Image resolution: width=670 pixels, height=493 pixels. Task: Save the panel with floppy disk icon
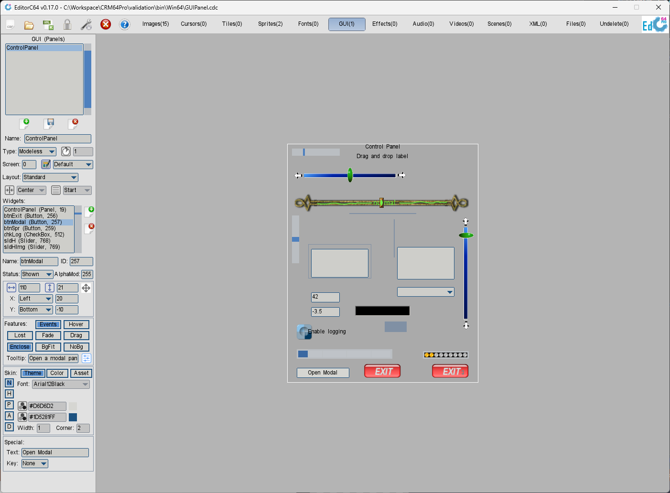(49, 124)
